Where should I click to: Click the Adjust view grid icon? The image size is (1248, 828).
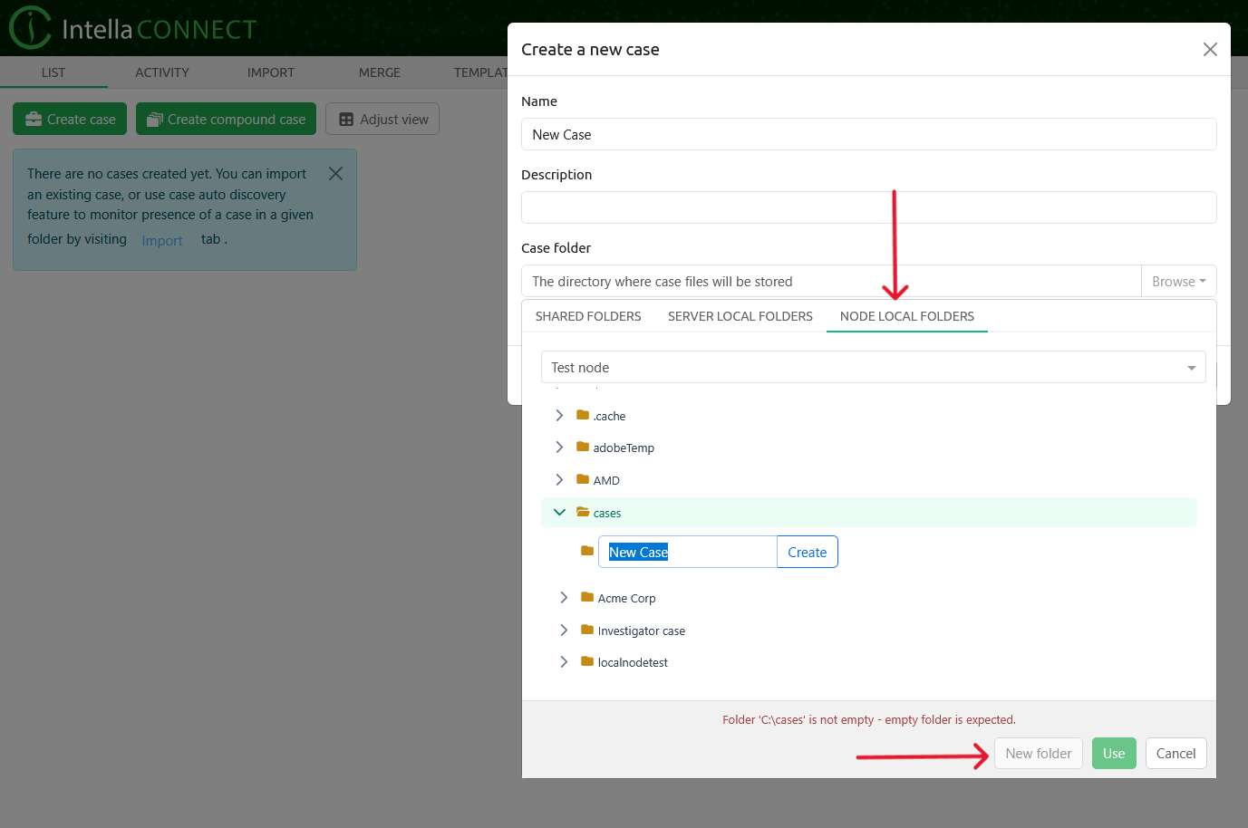346,120
